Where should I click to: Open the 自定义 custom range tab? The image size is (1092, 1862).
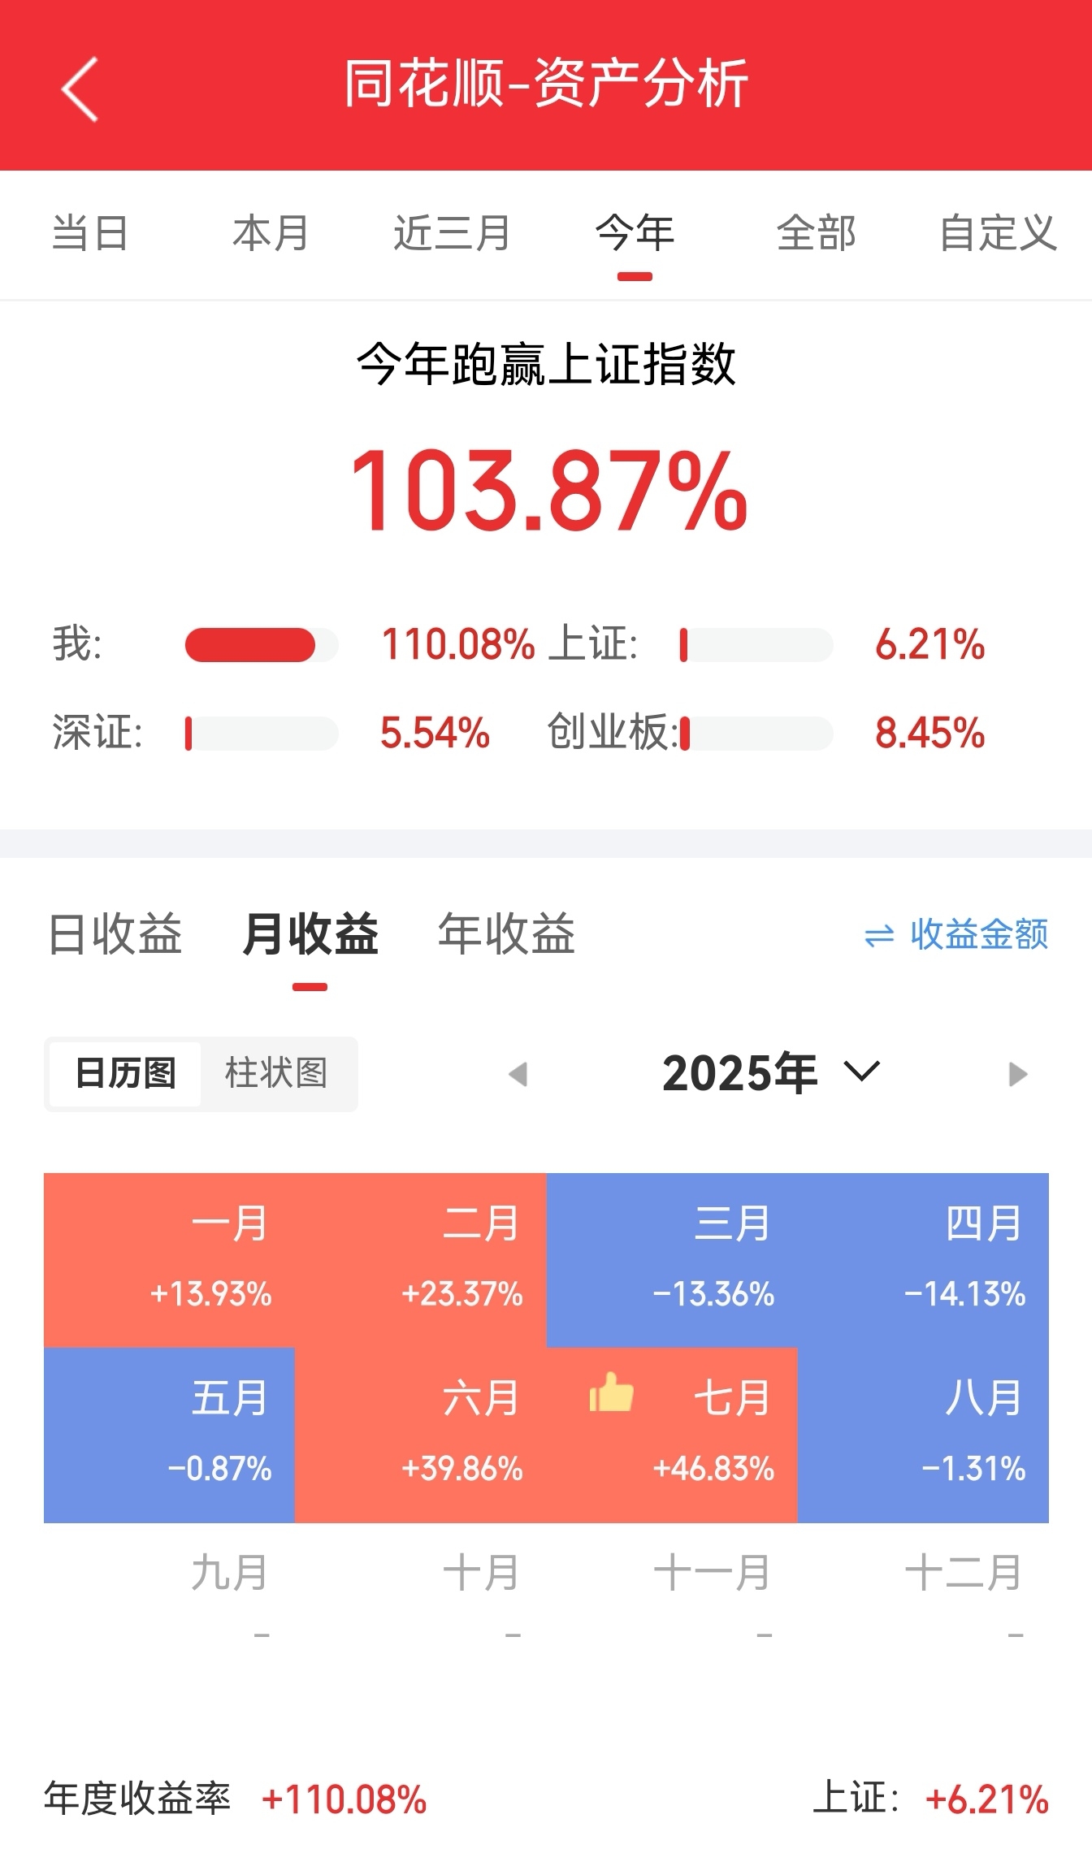tap(998, 233)
